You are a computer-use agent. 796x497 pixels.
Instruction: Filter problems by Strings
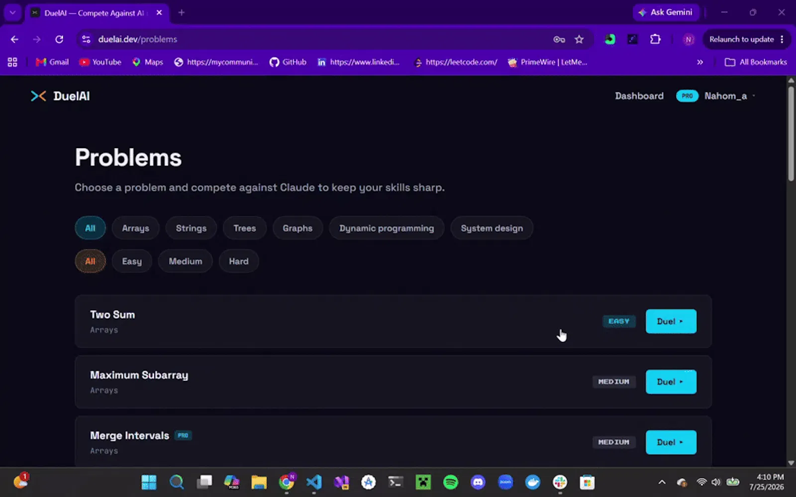[x=191, y=228]
